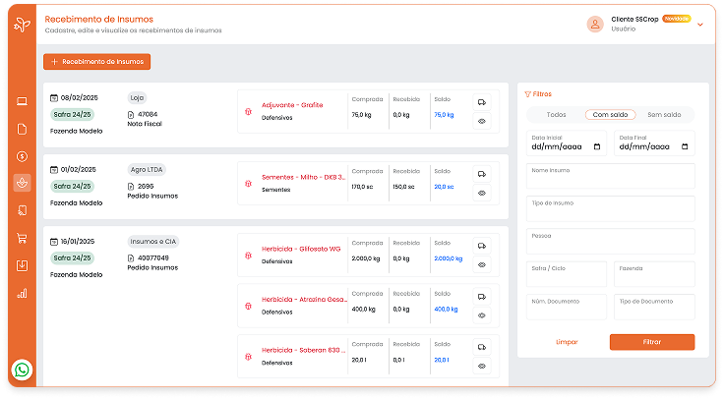
Task: View details eye icon for Sementes - Milho
Action: tap(482, 193)
